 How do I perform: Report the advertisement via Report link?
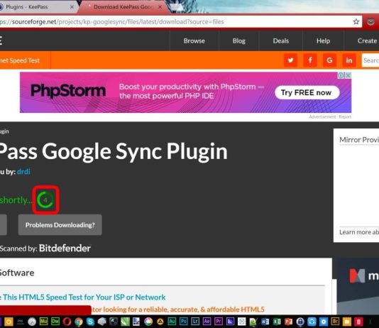point(345,117)
